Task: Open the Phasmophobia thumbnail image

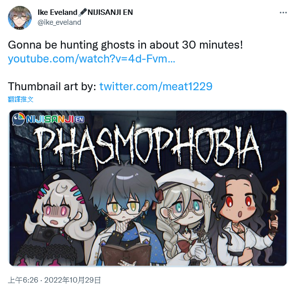Action: pyautogui.click(x=148, y=188)
